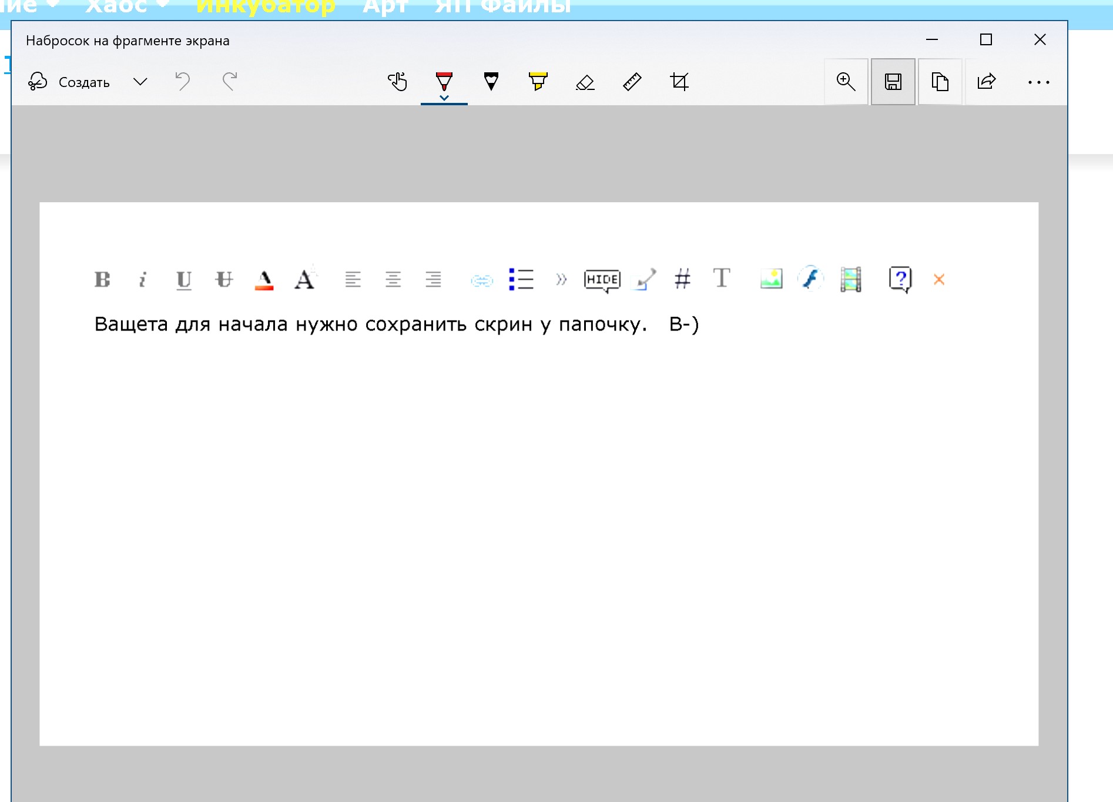Click the Создать new snip button

tap(69, 82)
